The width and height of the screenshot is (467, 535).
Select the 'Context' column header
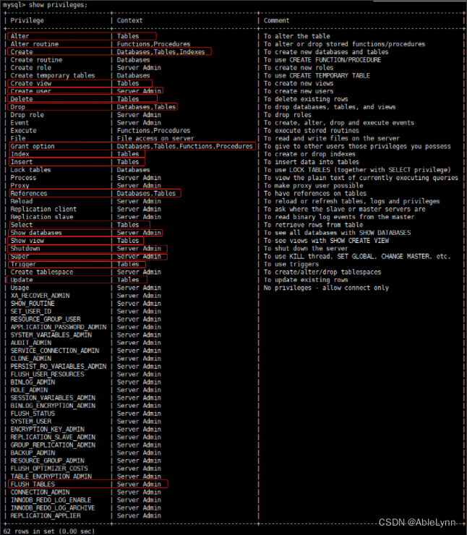point(129,20)
